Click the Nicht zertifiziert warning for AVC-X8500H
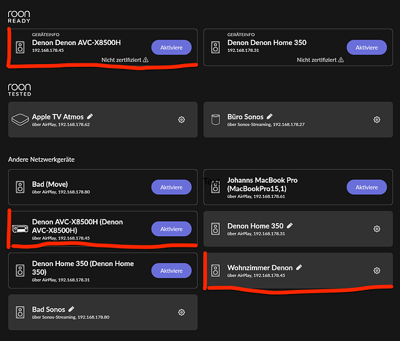This screenshot has width=400, height=341. [125, 60]
